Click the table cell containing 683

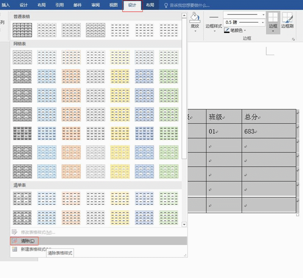(269, 131)
